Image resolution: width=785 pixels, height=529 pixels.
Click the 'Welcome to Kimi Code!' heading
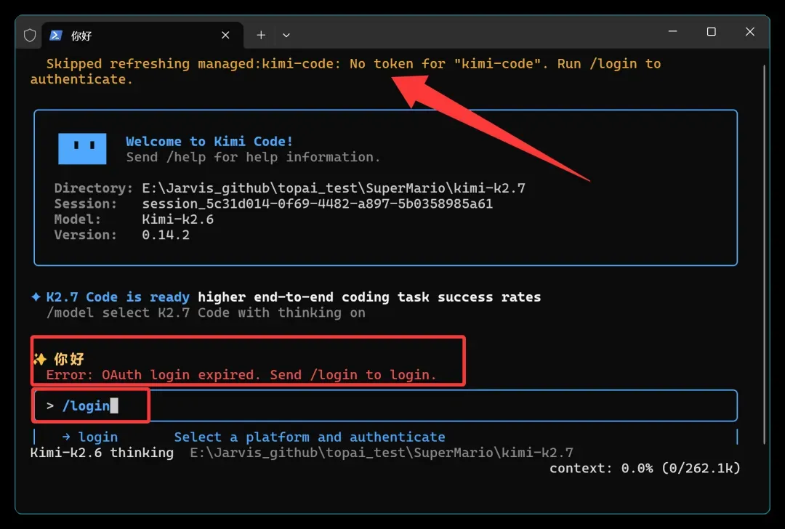click(x=209, y=141)
